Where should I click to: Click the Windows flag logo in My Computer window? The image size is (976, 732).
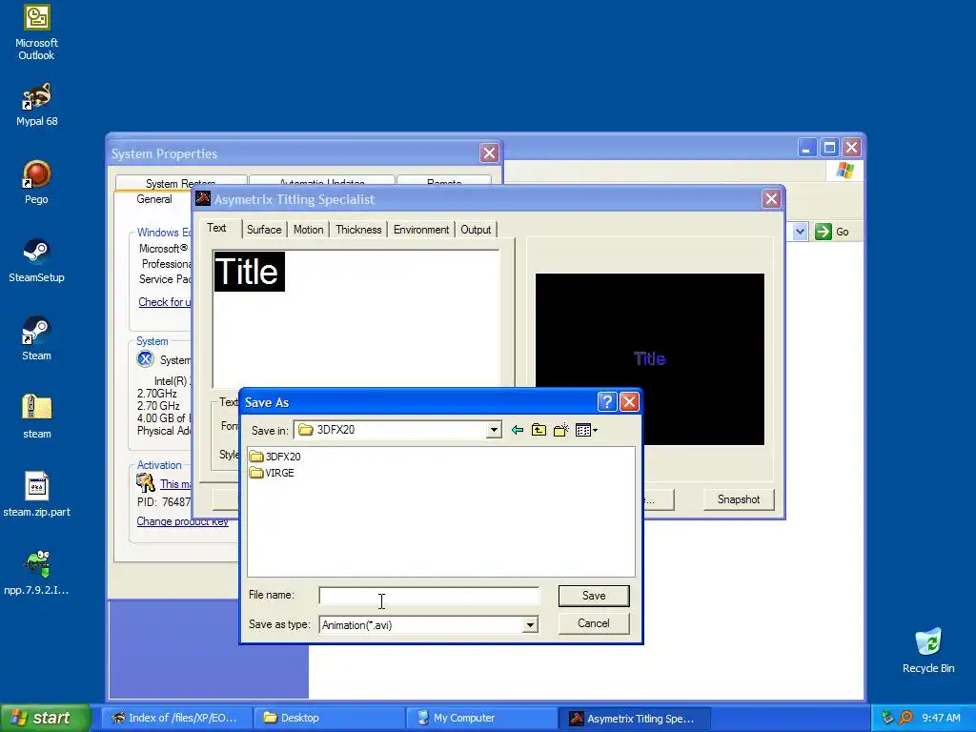(x=844, y=170)
